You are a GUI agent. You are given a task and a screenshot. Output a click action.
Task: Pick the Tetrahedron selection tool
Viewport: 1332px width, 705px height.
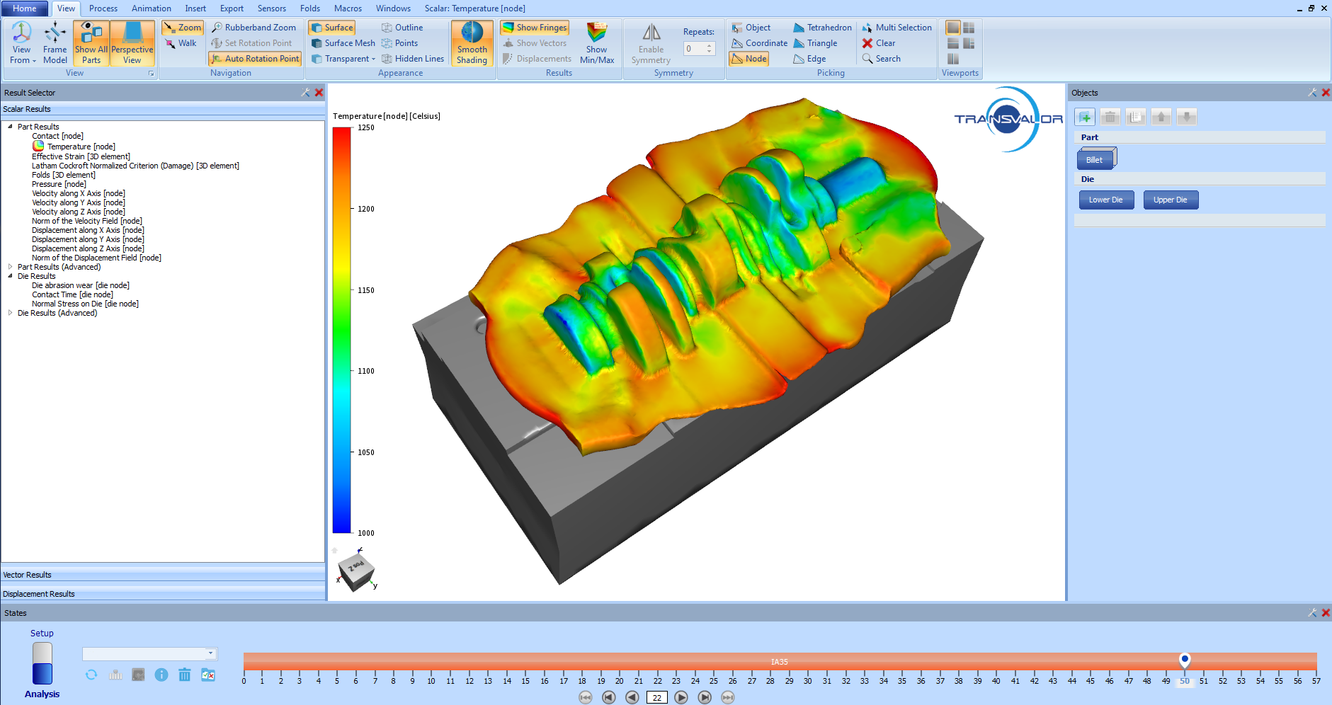pos(821,28)
